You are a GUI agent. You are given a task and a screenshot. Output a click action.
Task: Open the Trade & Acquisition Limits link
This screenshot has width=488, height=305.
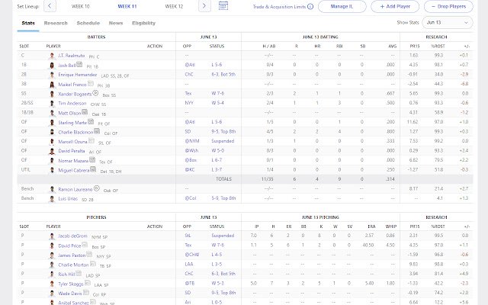[x=279, y=7]
